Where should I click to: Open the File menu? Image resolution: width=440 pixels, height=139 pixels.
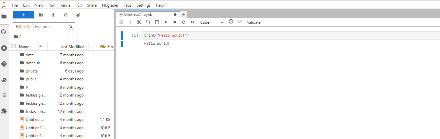pos(15,5)
